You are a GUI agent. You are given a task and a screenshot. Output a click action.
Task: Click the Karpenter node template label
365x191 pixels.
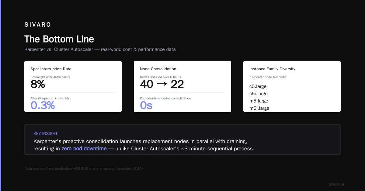coord(268,77)
